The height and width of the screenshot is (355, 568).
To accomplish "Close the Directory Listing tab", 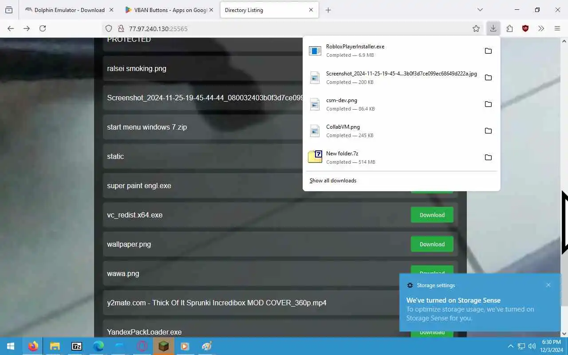I will [311, 10].
